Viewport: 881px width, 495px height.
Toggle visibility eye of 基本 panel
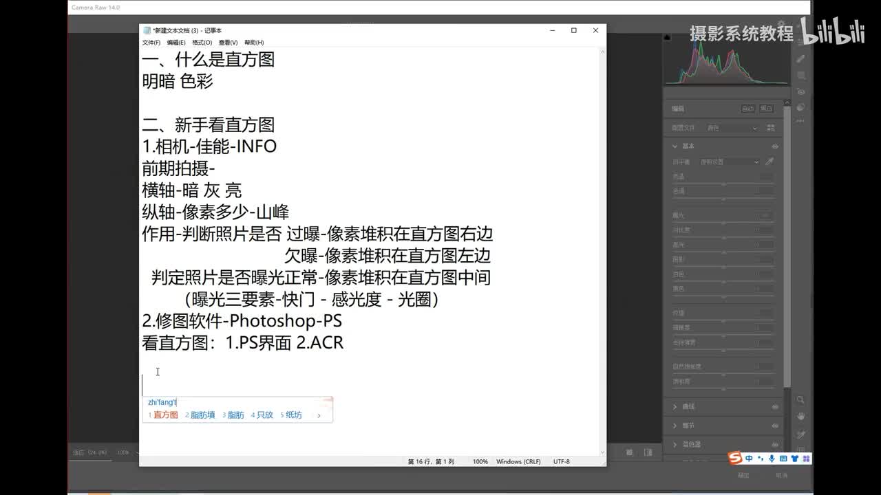775,146
